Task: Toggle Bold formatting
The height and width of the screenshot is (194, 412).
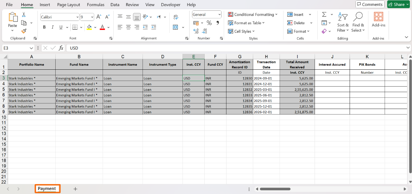Action: tap(44, 27)
